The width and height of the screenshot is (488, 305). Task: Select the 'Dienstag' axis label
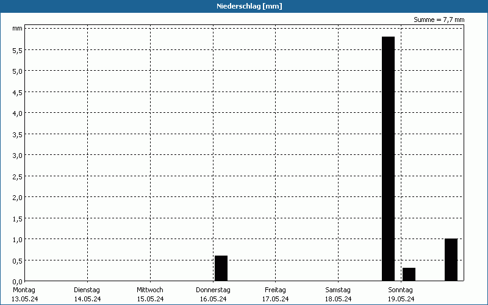[87, 290]
